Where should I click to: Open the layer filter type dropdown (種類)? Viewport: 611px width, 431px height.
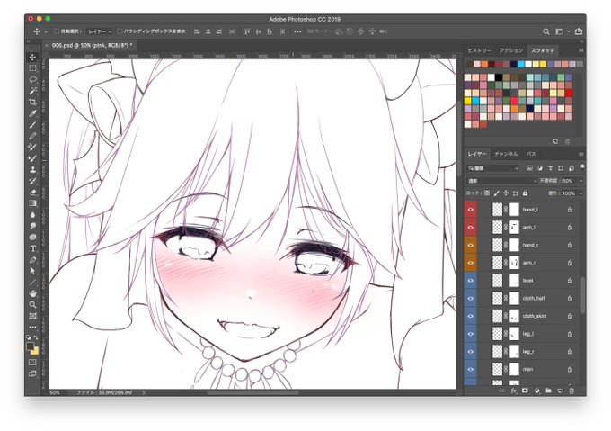[493, 168]
